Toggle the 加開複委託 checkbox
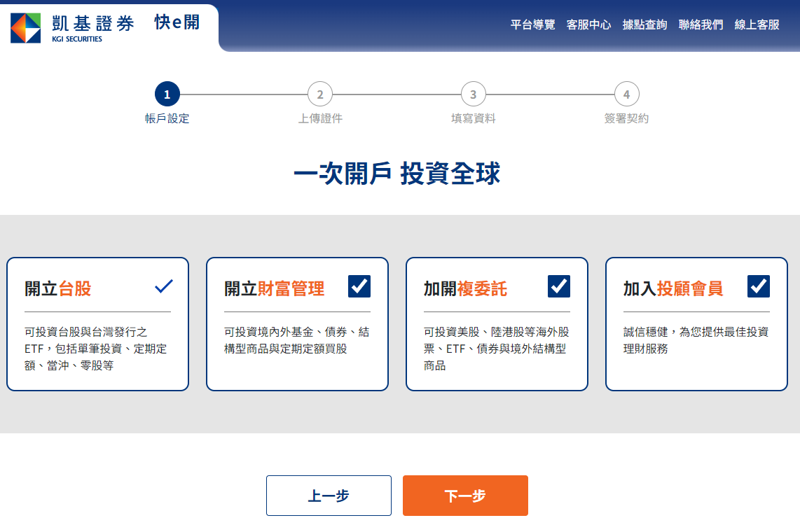Screen dimensions: 800x525 559,286
